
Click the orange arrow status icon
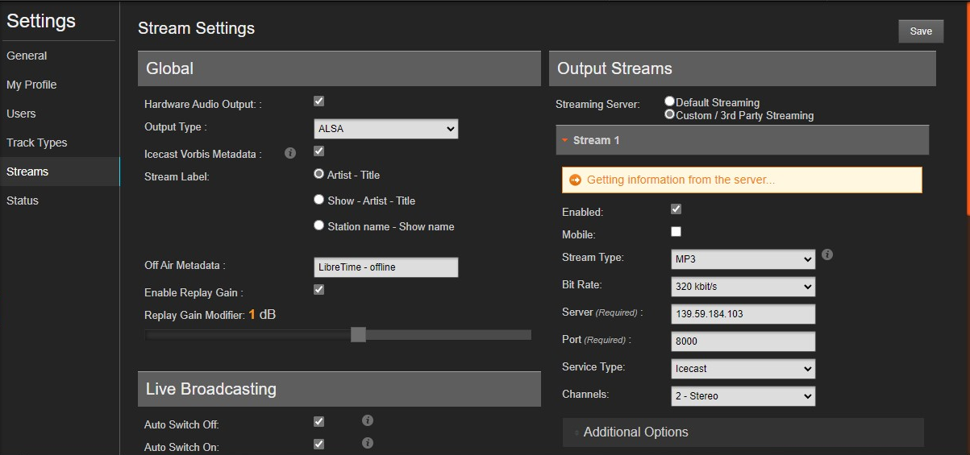click(x=575, y=180)
